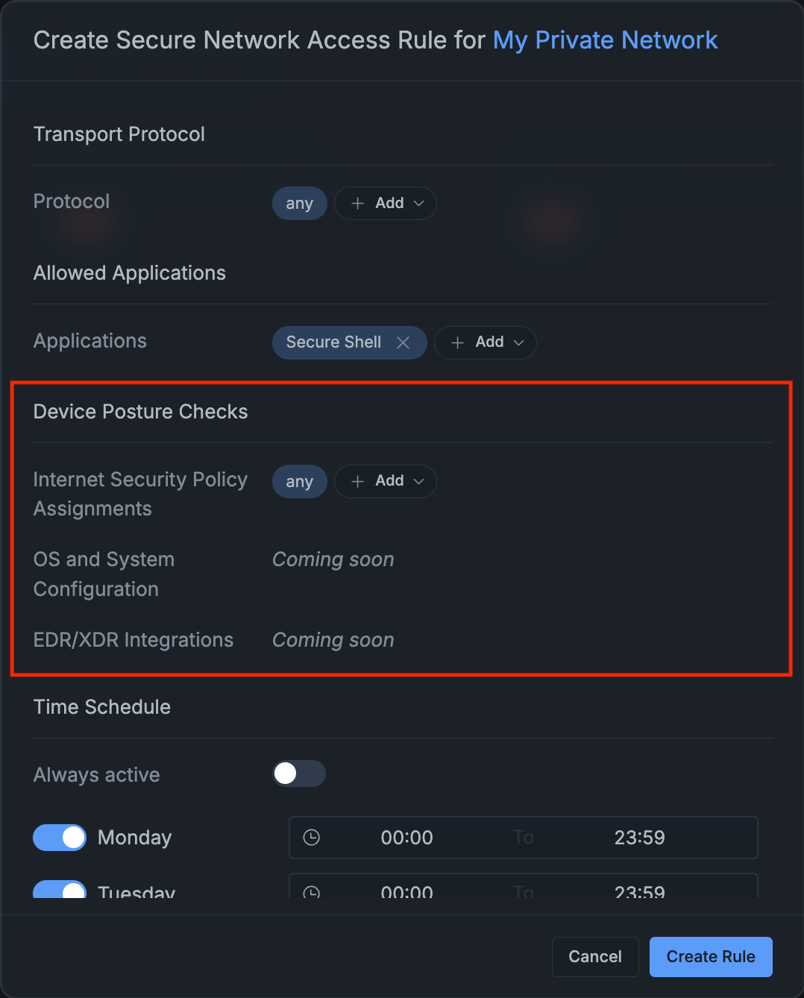Open the Internet Security Policy Assignments dropdown
Screen dimensions: 804x998
pos(386,481)
